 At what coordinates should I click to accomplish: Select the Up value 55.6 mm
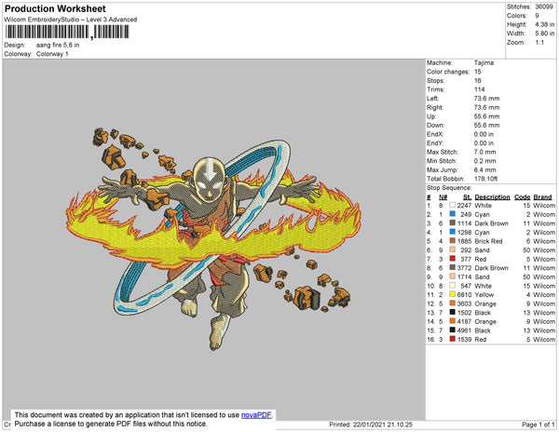tap(486, 116)
